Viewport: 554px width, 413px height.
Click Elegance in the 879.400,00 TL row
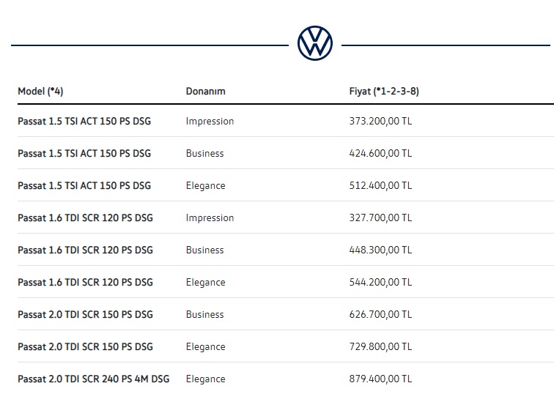click(x=206, y=379)
